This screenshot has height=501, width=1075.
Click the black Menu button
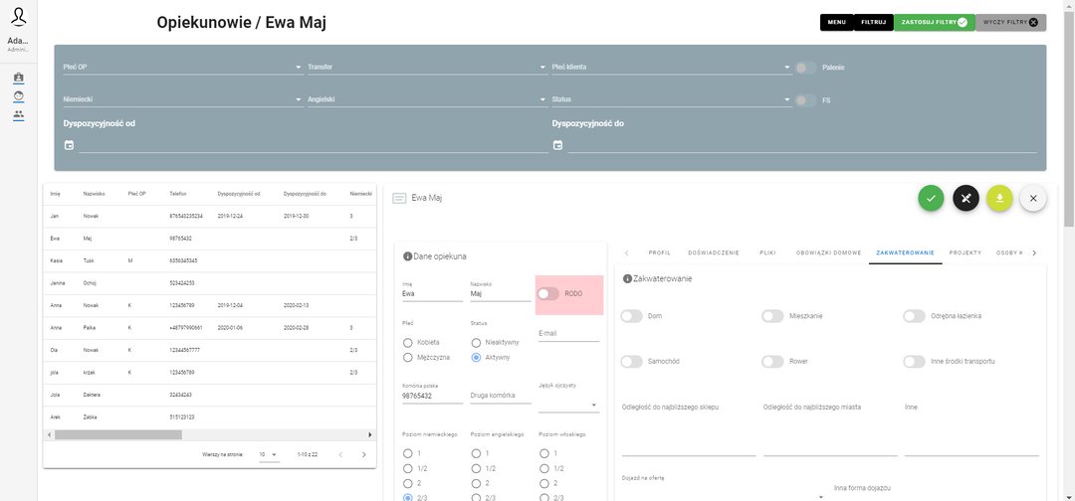[836, 22]
